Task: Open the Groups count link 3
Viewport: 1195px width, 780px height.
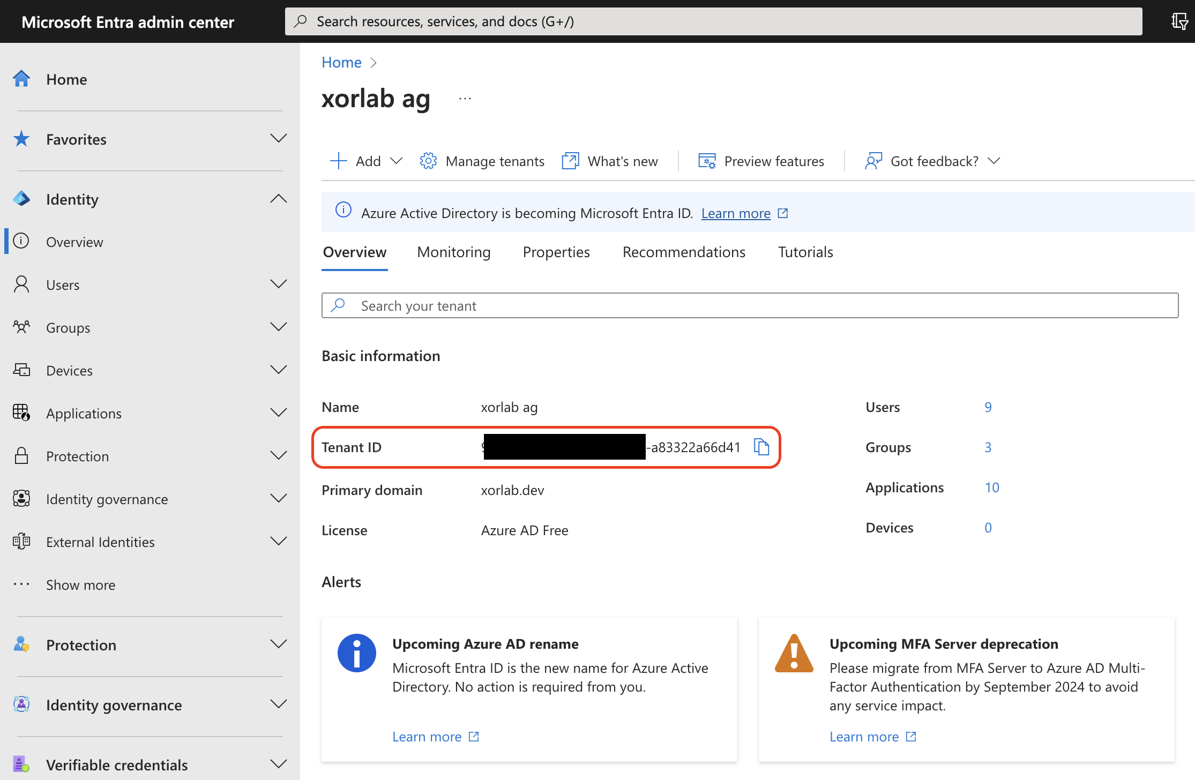Action: [x=988, y=447]
